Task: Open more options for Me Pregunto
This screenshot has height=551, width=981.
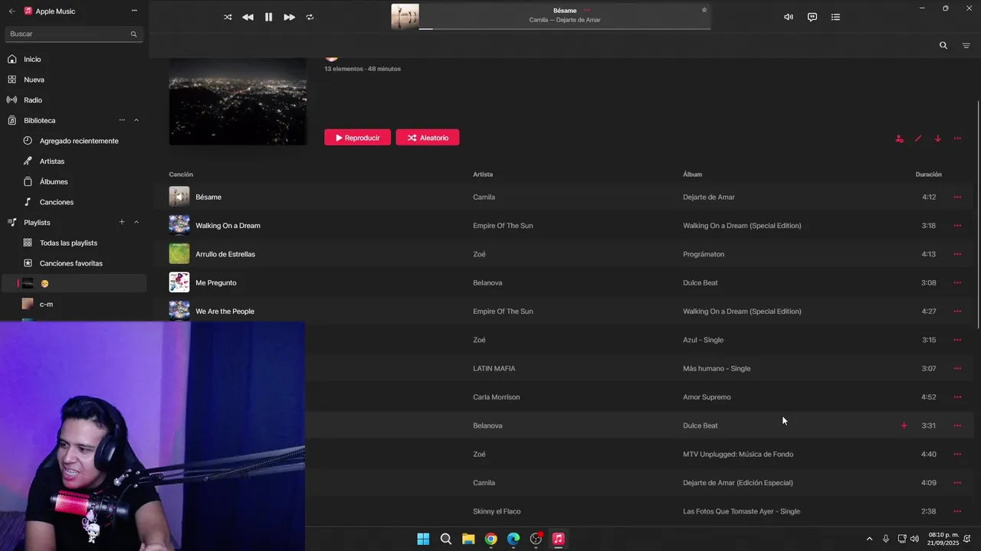Action: coord(957,282)
